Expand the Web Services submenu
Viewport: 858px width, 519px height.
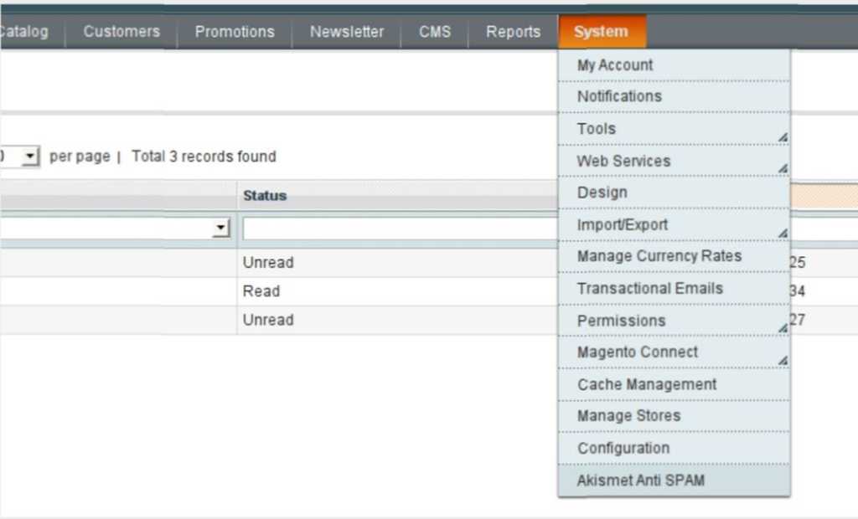(675, 162)
